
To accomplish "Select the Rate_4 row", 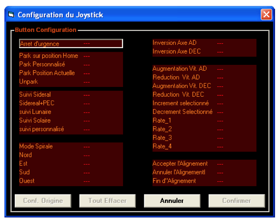I will tap(204, 147).
